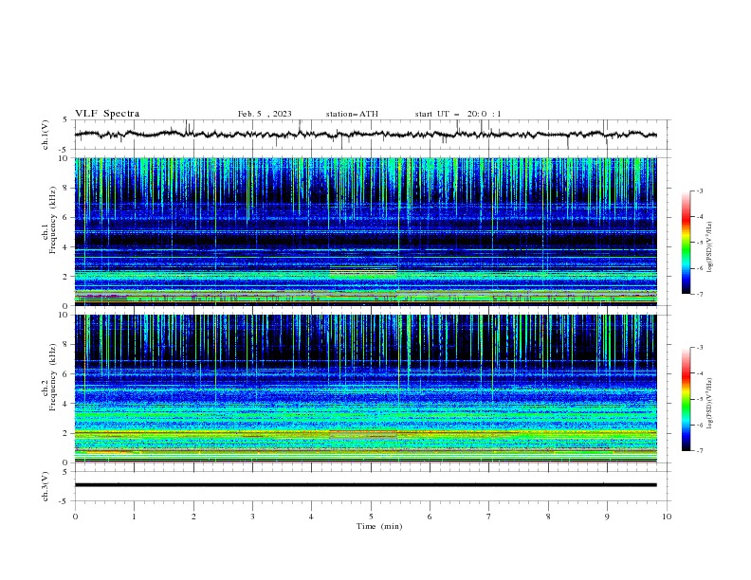Click the ch.2 spectrogram color scale bar

(687, 399)
